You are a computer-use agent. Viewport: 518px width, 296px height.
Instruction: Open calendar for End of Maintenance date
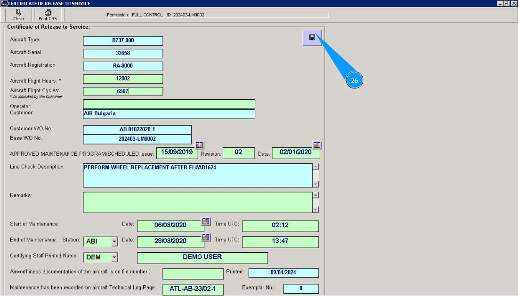206,237
